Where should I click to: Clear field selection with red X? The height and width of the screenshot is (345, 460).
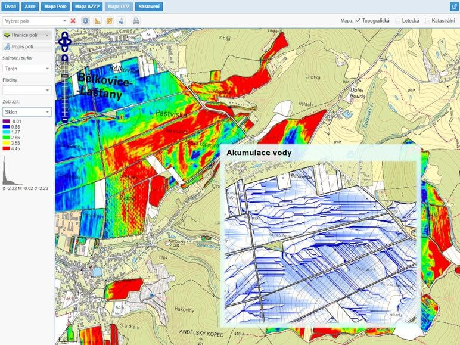73,21
